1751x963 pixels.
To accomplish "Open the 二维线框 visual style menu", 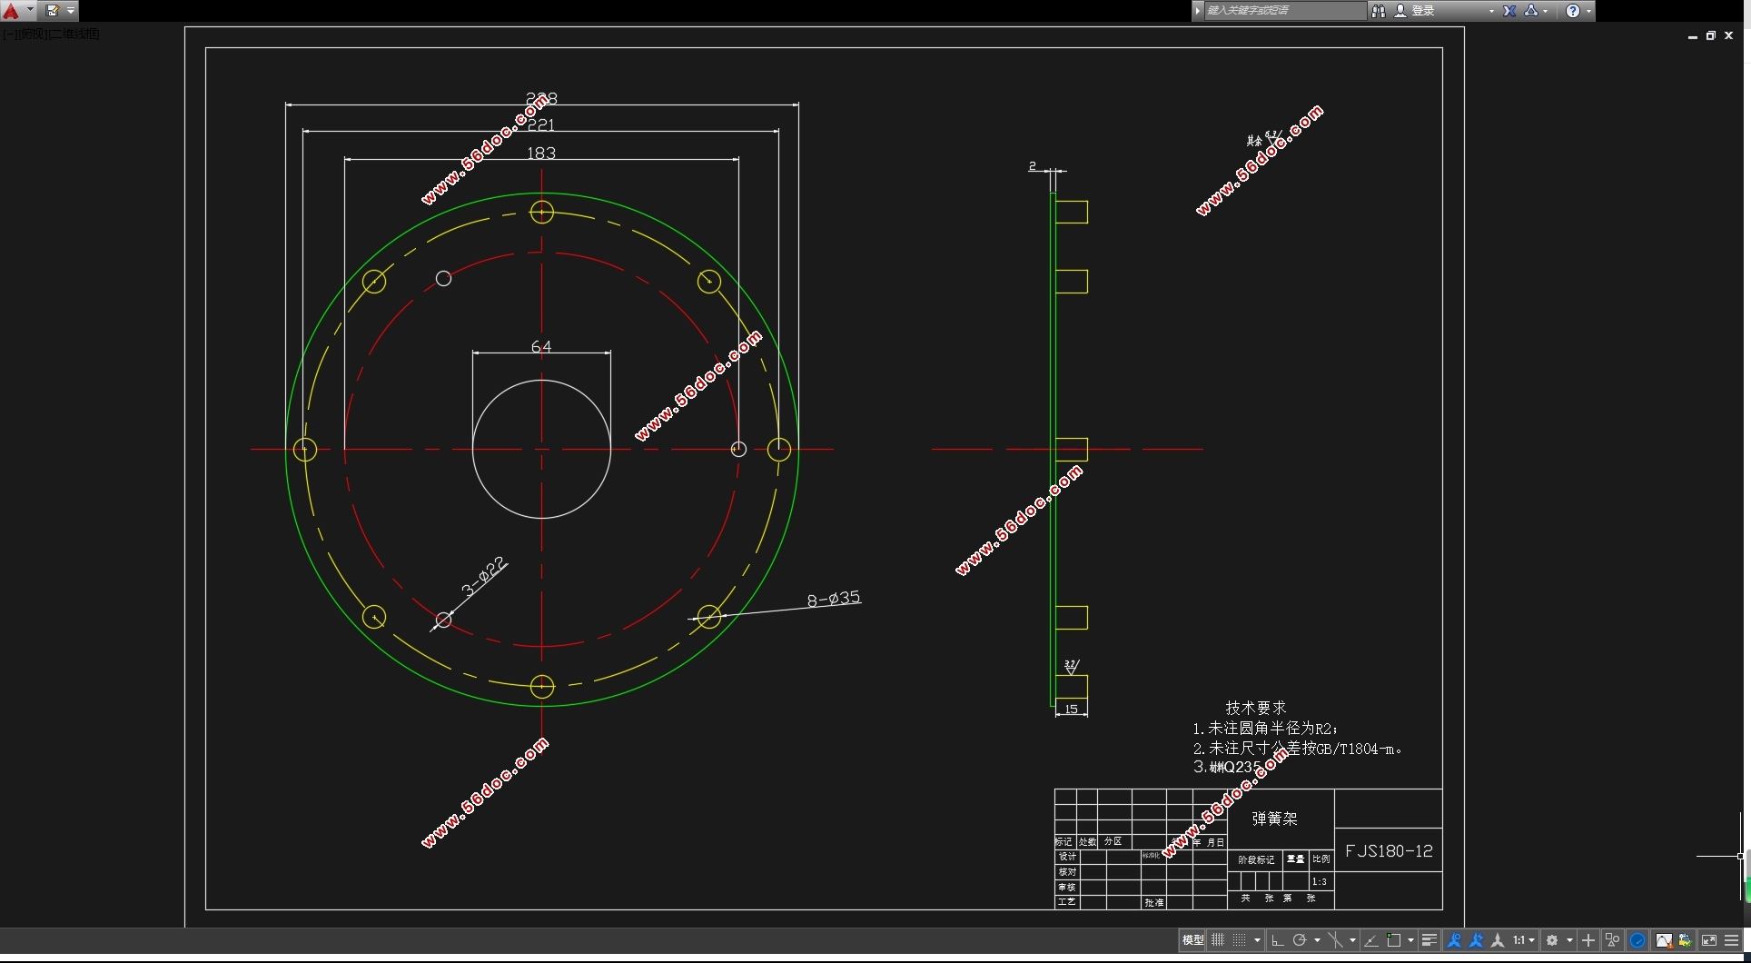I will point(74,35).
